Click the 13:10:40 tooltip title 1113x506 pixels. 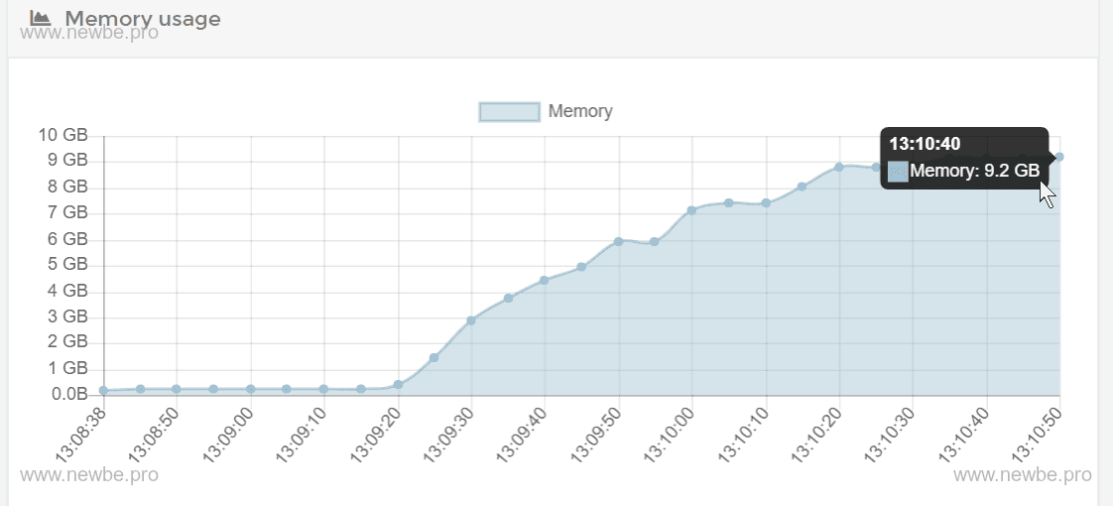click(925, 144)
